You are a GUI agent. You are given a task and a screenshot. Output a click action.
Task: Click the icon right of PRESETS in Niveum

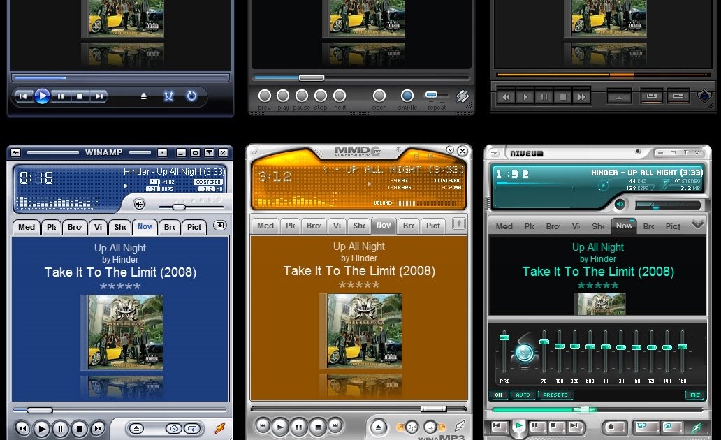[x=694, y=395]
